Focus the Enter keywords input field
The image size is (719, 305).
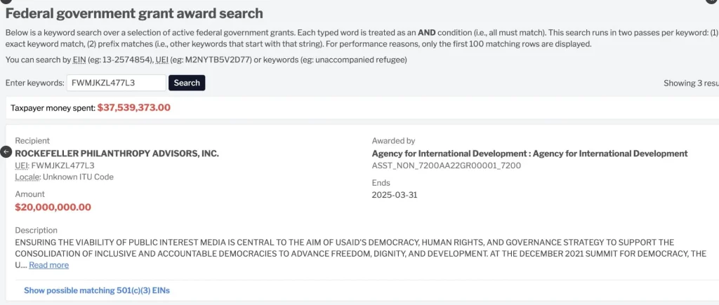(x=116, y=83)
